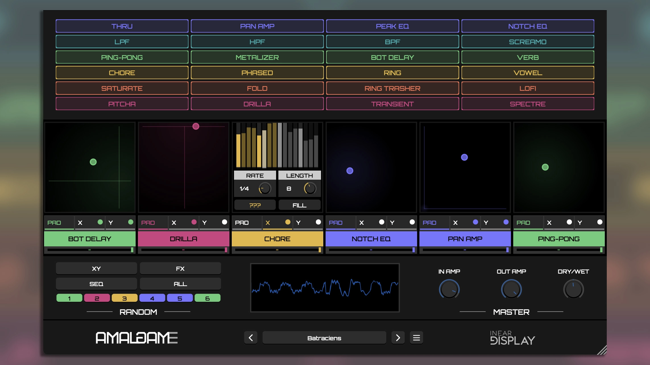Toggle Y modulation on DRILLA slot
Screen dimensions: 650x365
[x=214, y=223]
